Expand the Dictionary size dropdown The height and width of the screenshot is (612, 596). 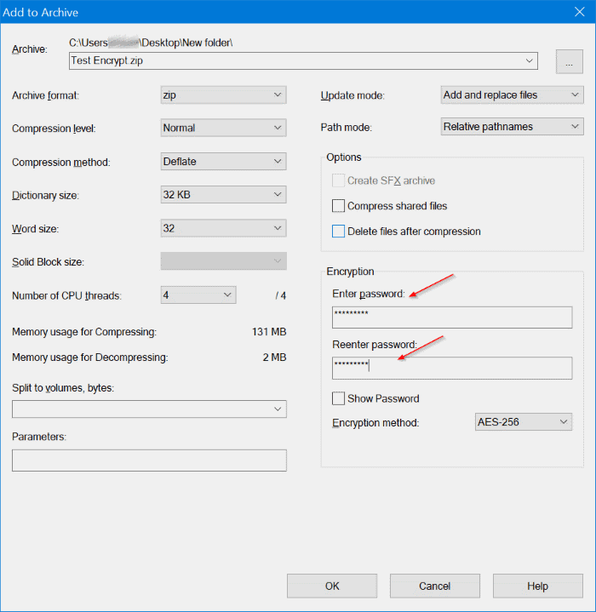coord(223,194)
